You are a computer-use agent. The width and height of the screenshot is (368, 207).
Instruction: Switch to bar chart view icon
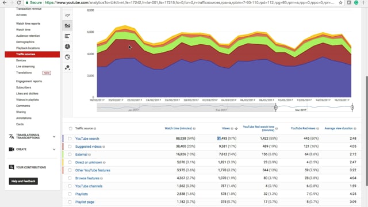pyautogui.click(x=67, y=36)
